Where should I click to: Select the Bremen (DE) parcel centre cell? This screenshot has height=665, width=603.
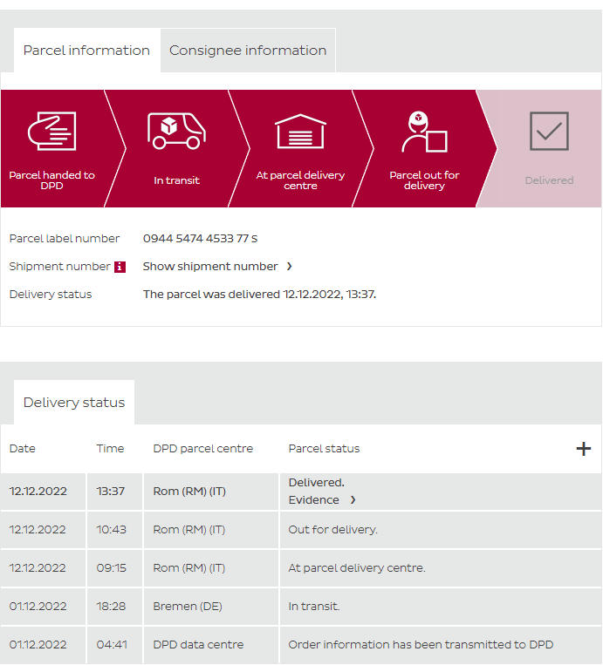click(x=187, y=607)
